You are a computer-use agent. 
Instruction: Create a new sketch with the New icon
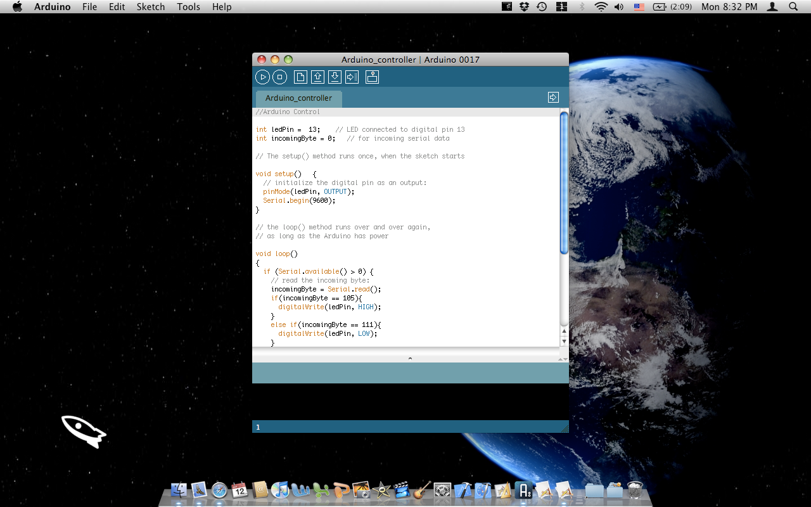click(301, 77)
